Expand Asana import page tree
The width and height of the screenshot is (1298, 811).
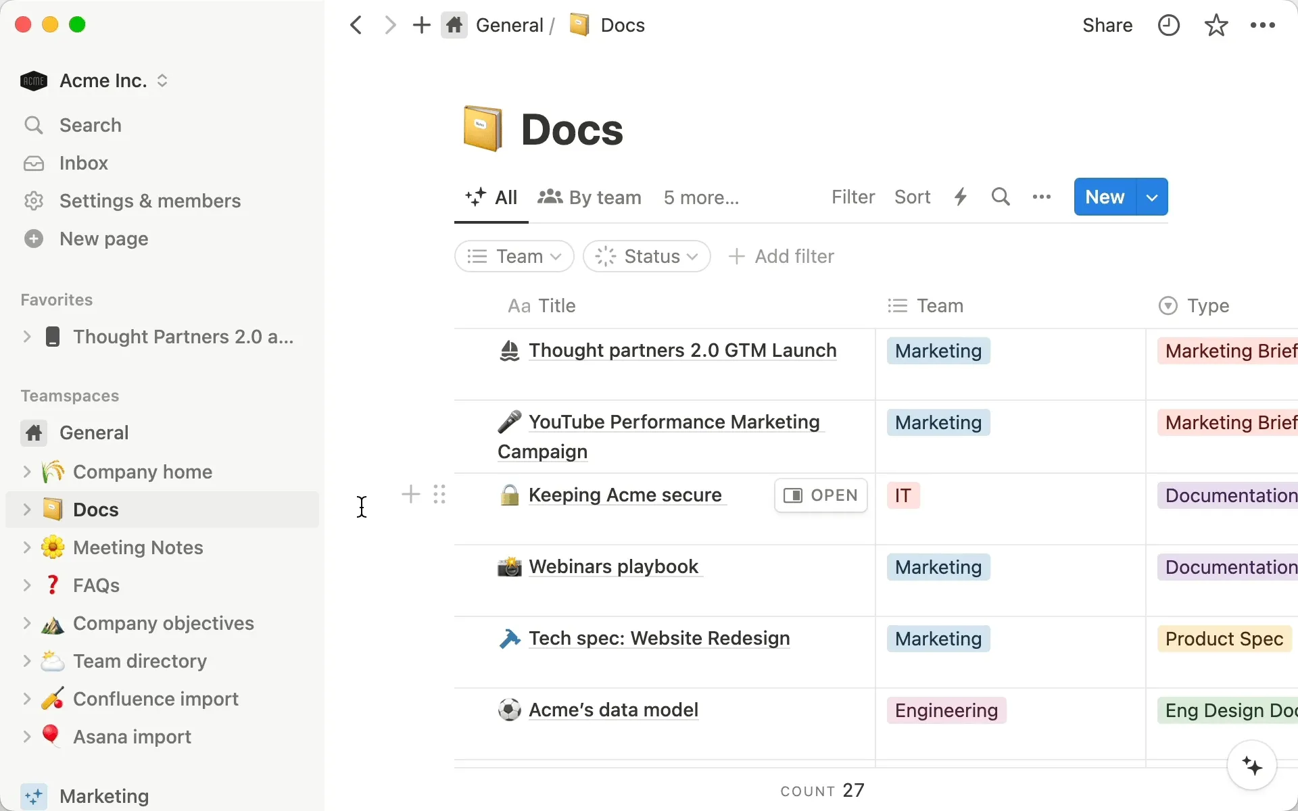[x=27, y=737]
